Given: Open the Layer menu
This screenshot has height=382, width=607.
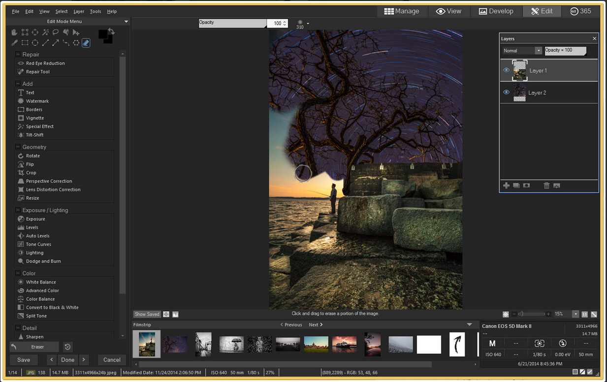Looking at the screenshot, I should pos(79,11).
